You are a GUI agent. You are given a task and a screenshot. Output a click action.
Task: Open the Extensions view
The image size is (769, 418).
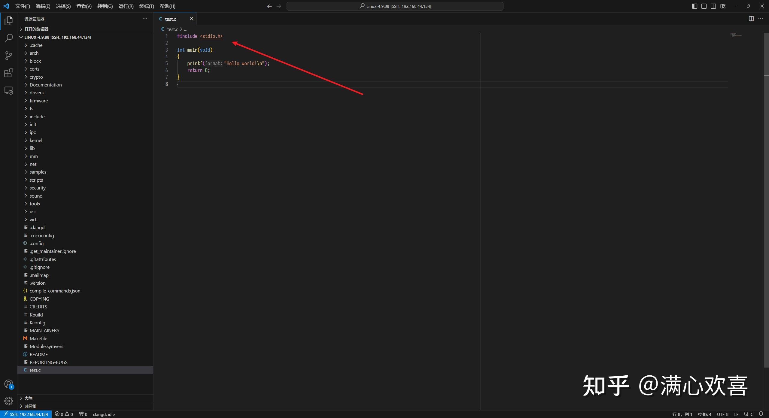[x=9, y=73]
